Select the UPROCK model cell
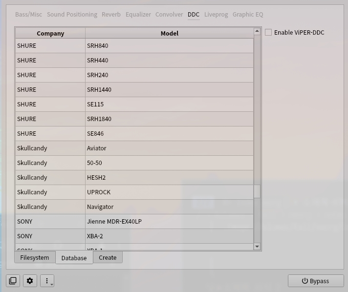This screenshot has height=292, width=348. tap(169, 192)
